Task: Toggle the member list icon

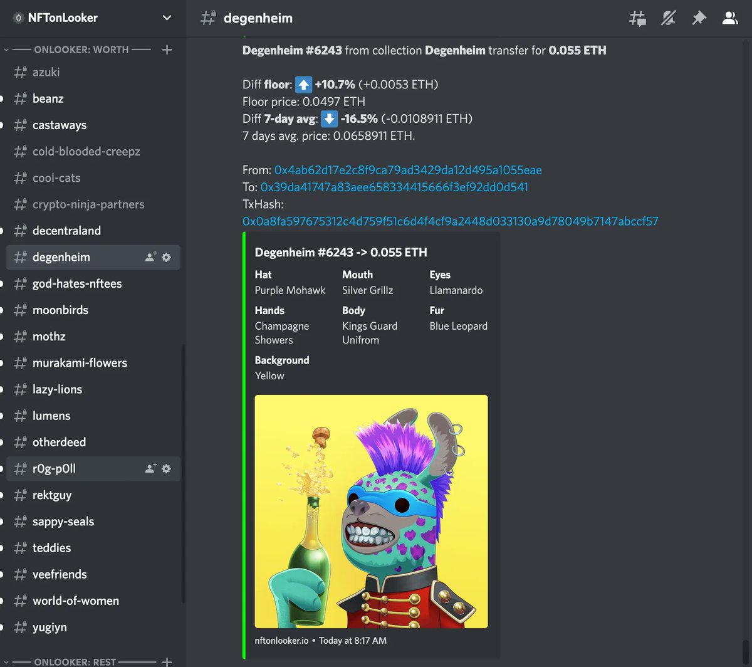Action: click(729, 18)
